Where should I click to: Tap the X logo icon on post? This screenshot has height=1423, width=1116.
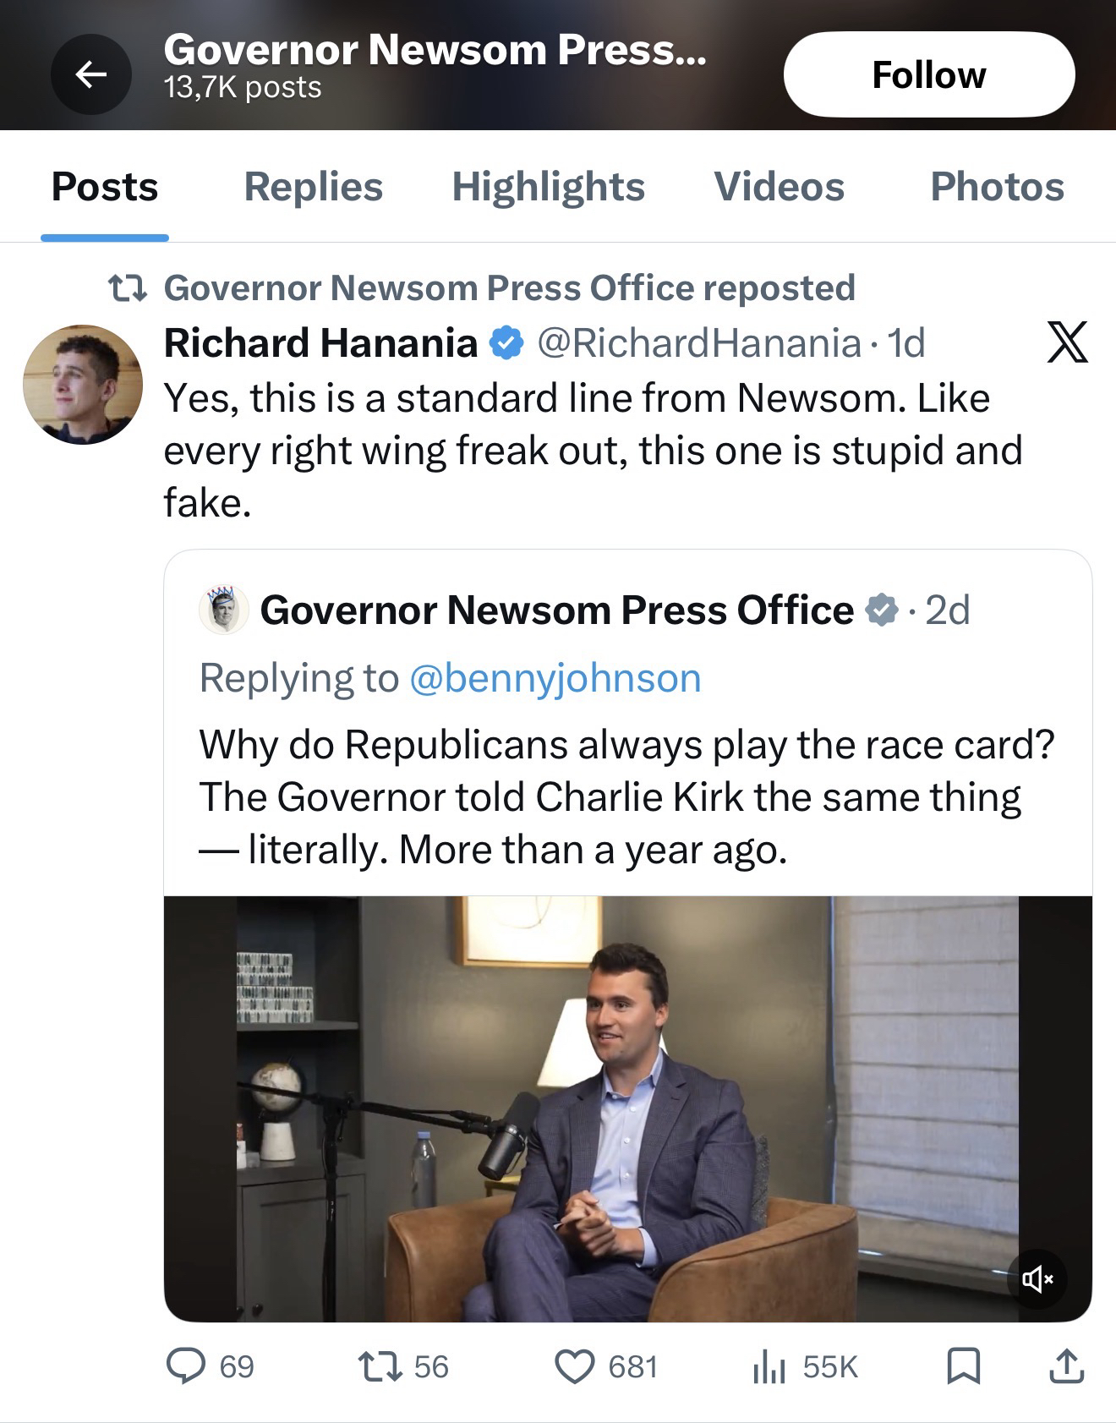(1067, 342)
